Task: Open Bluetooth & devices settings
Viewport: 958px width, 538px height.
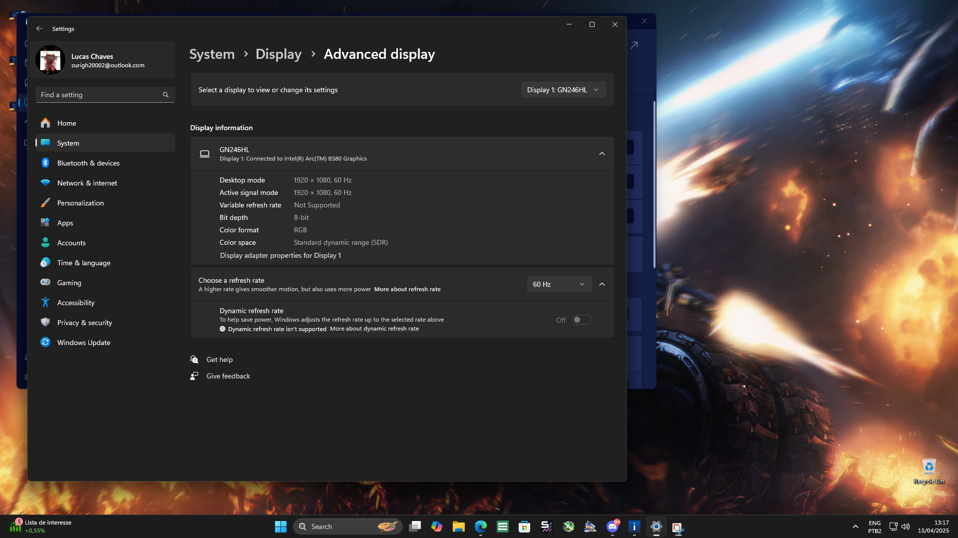Action: pos(88,163)
